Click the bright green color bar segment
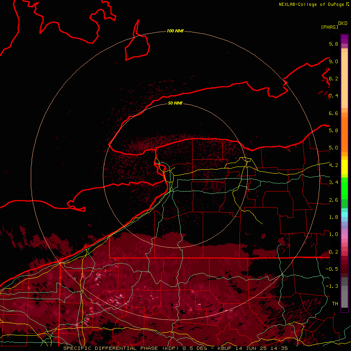The width and height of the screenshot is (351, 351). coord(344,188)
